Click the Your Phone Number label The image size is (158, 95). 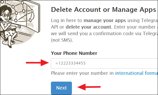click(74, 53)
